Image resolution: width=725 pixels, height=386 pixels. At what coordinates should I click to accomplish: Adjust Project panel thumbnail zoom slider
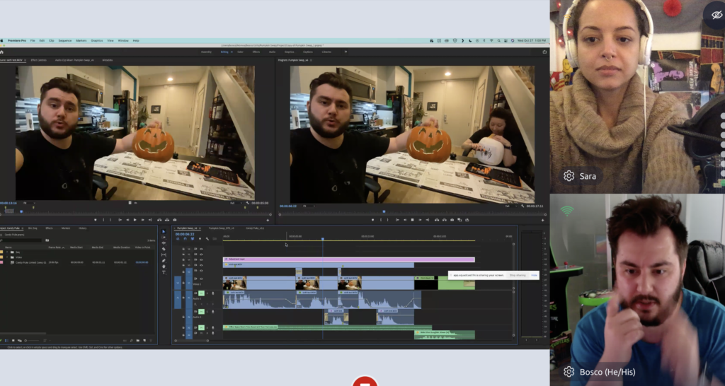coord(33,341)
